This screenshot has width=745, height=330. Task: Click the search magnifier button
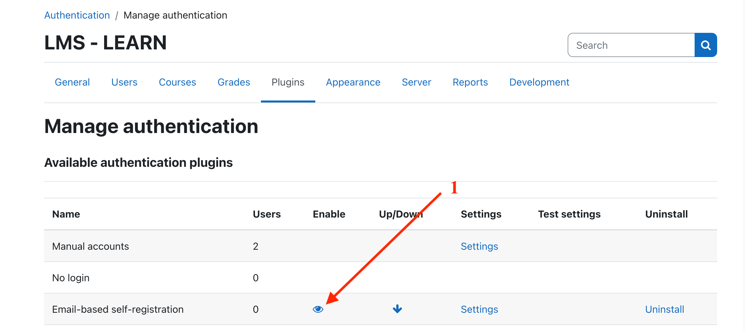click(706, 45)
